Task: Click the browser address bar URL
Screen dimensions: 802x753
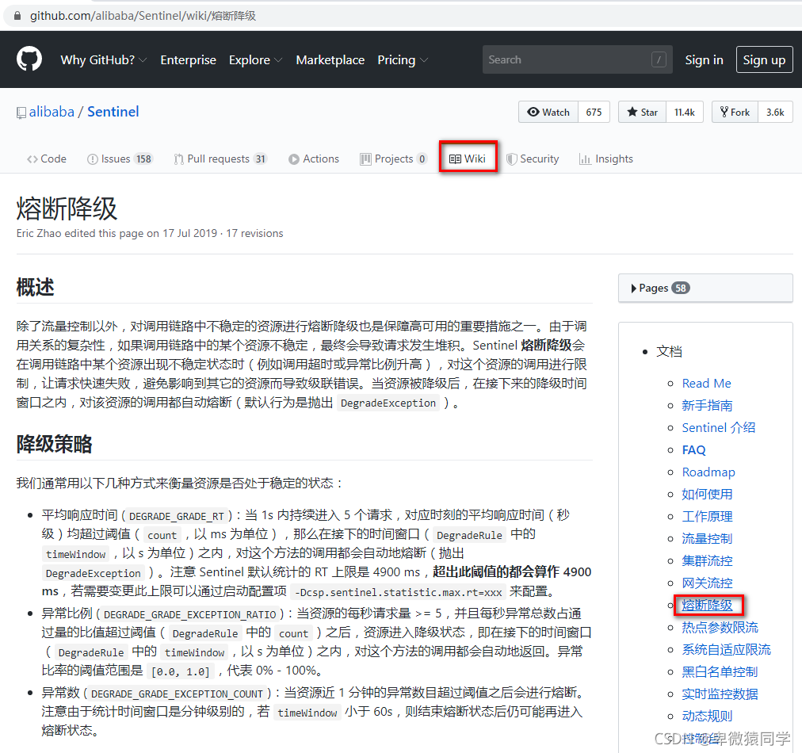Action: pyautogui.click(x=143, y=16)
